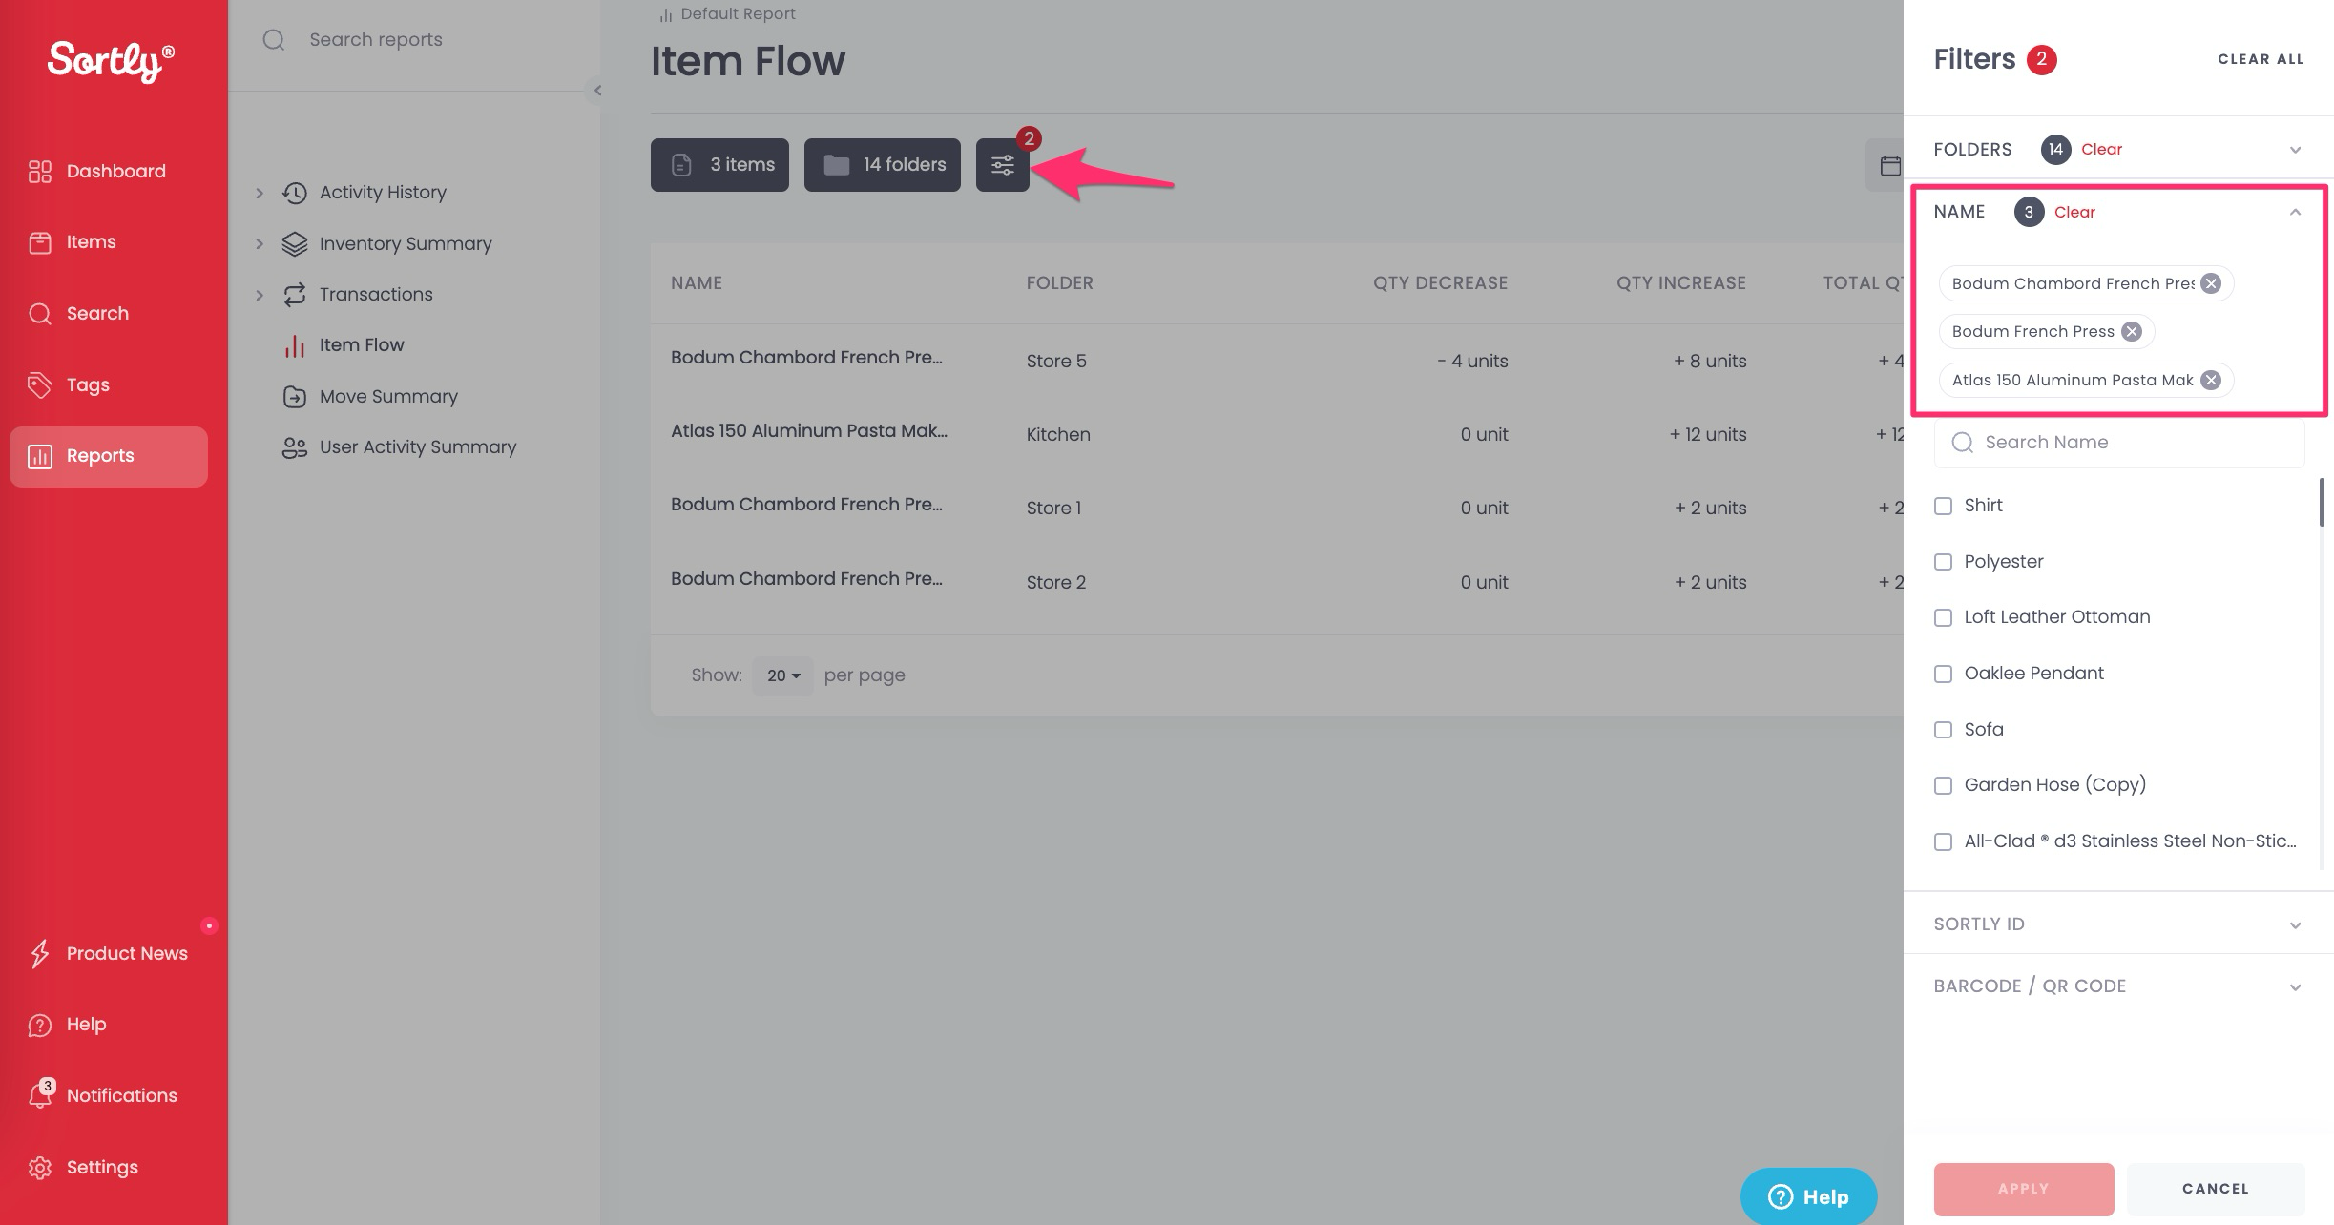Viewport: 2334px width, 1225px height.
Task: Tick the Loft Leather Ottoman checkbox
Action: (1943, 617)
